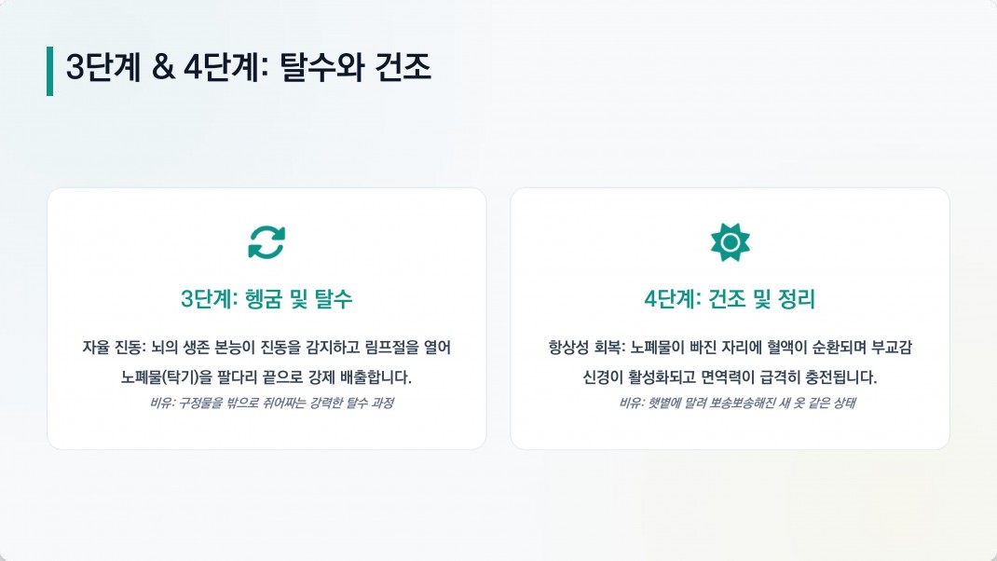Screen dimensions: 997x561
Task: Click the green circular arrows sync icon
Action: pos(266,242)
